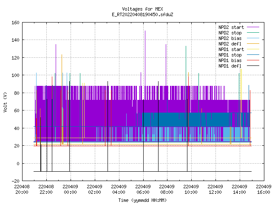Click the red NPD1 bias legend line

click(253, 60)
